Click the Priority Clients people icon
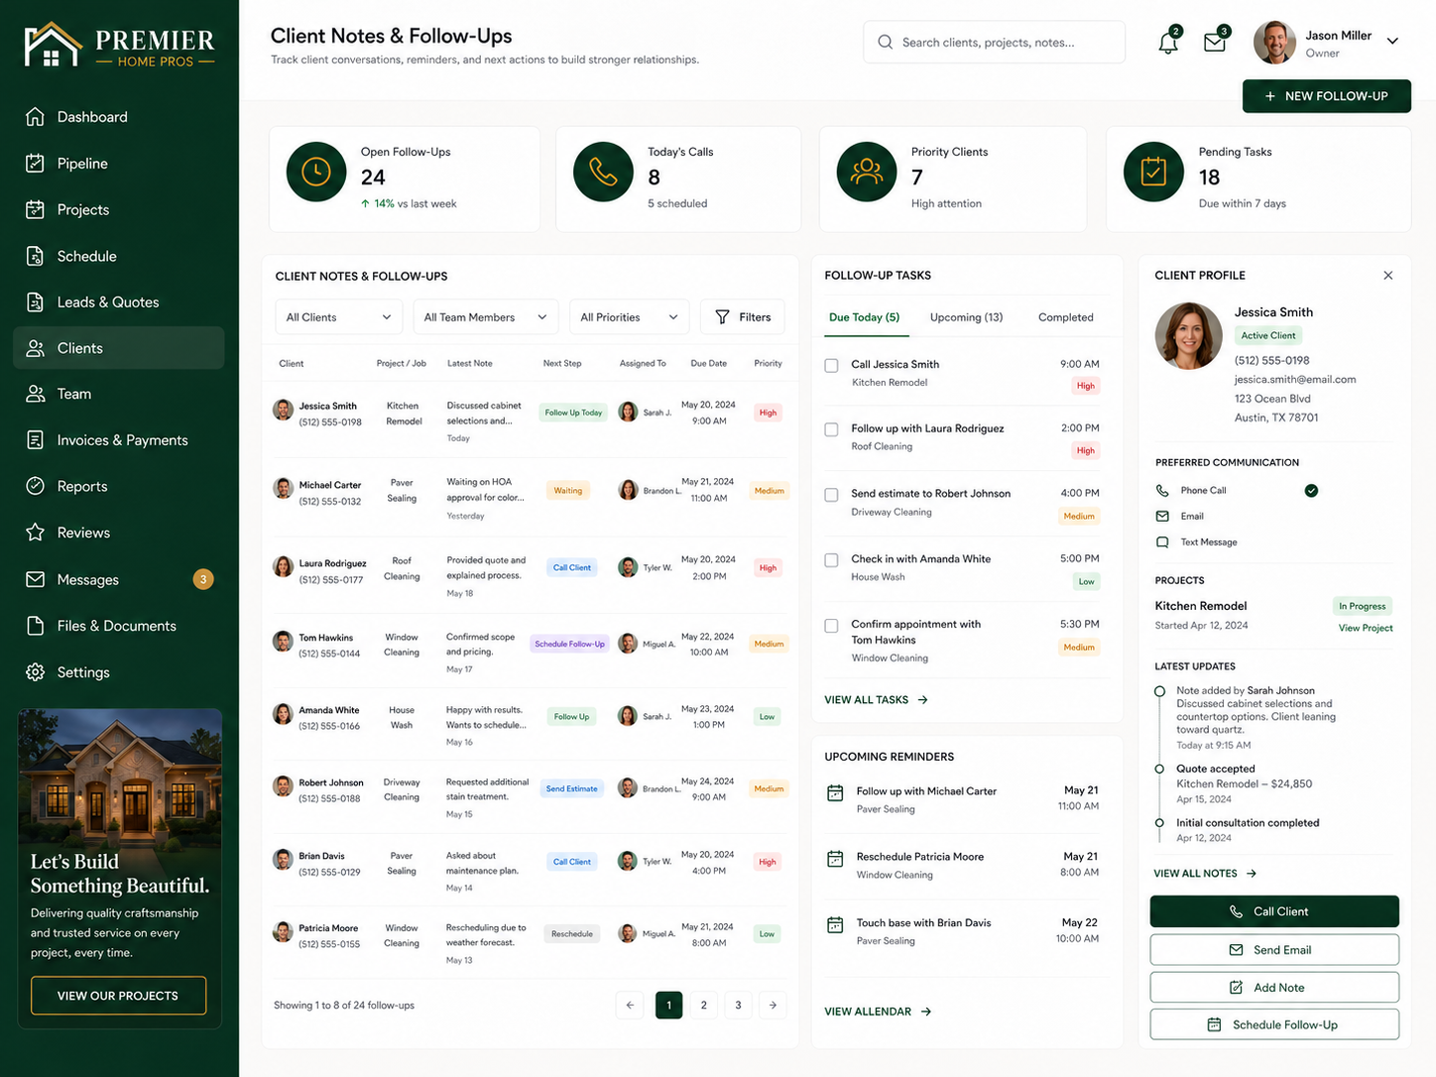The image size is (1436, 1077). 867,172
